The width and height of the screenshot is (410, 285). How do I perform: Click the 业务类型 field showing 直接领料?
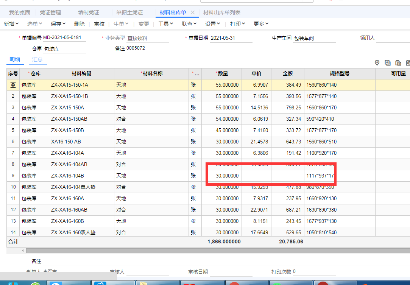pos(148,38)
